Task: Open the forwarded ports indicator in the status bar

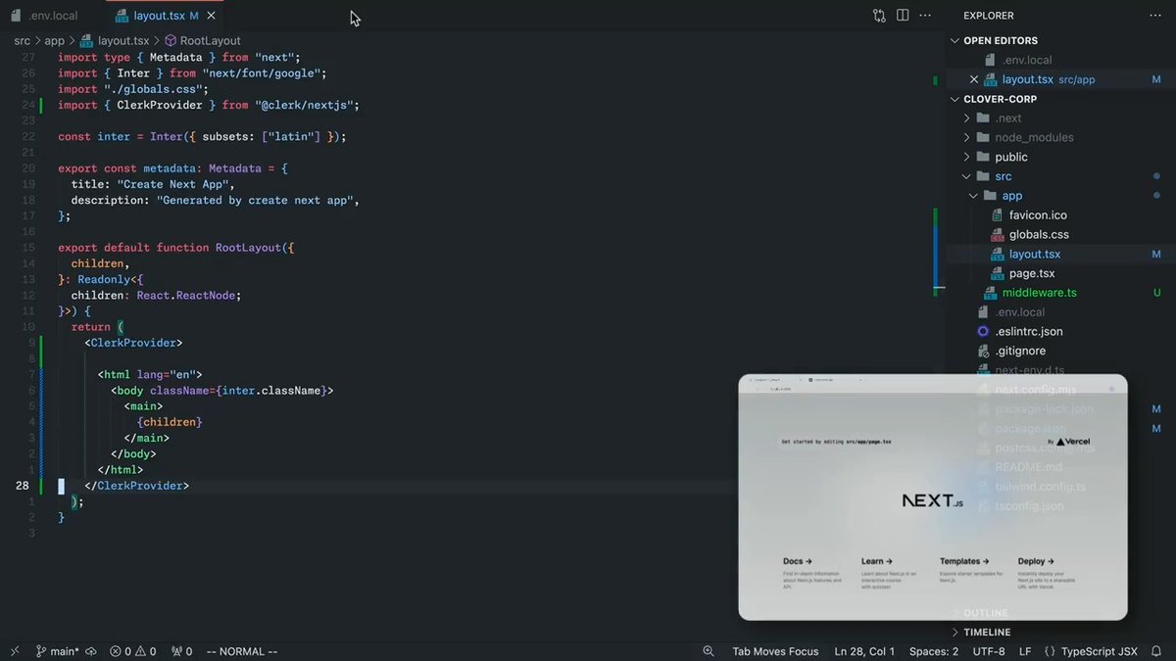Action: click(x=181, y=651)
